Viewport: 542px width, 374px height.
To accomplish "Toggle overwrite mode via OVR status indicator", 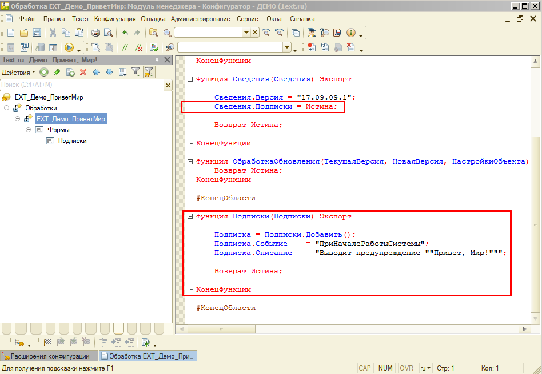I will click(406, 368).
